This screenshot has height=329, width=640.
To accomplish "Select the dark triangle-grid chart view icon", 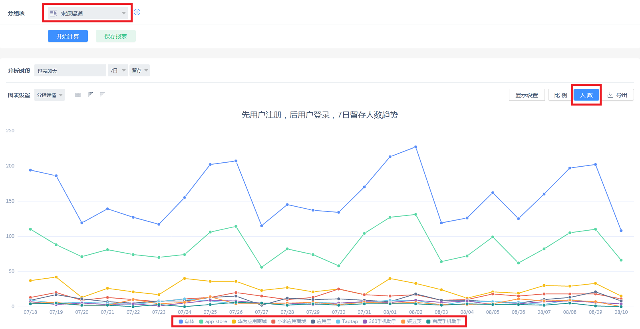I will 90,95.
